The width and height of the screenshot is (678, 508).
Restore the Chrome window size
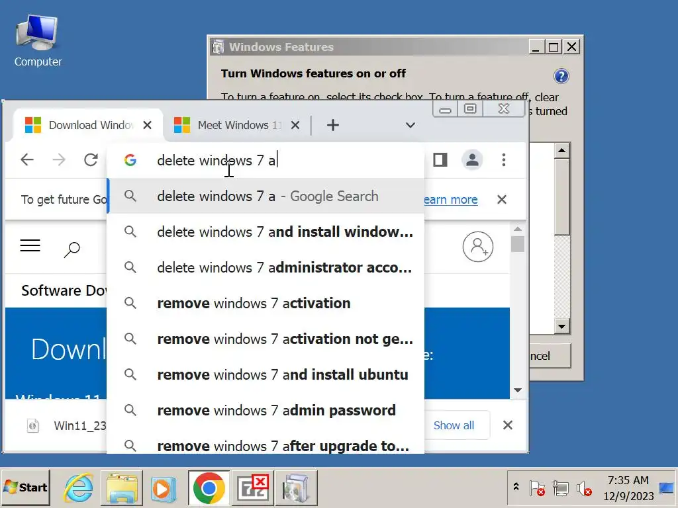(470, 108)
